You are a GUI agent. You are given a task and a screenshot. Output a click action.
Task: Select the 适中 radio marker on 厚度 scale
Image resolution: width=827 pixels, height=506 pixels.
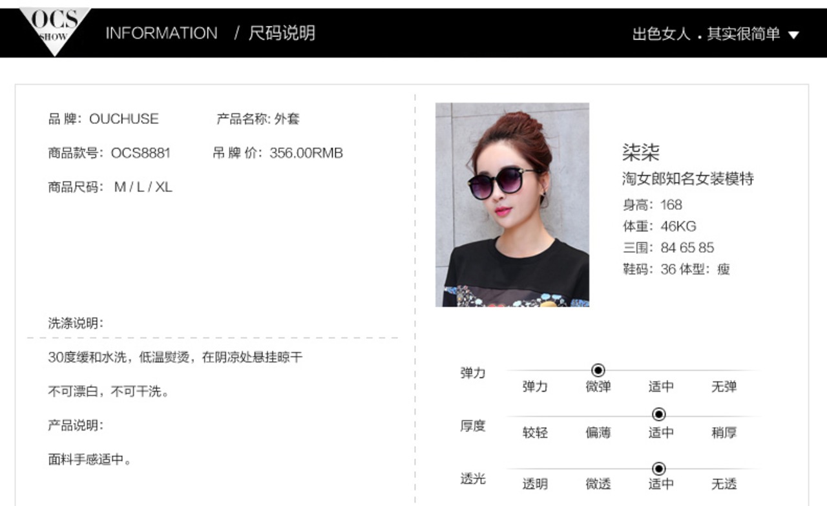pyautogui.click(x=659, y=414)
